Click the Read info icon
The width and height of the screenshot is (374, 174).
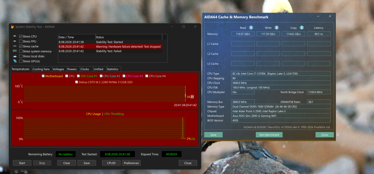pyautogui.click(x=251, y=28)
